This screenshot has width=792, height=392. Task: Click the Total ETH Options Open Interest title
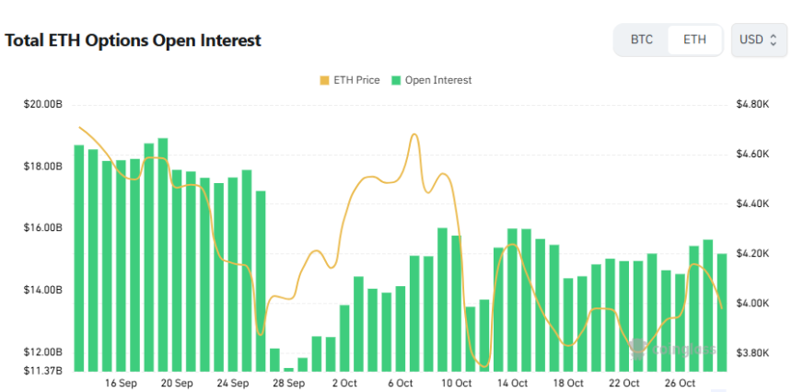134,40
